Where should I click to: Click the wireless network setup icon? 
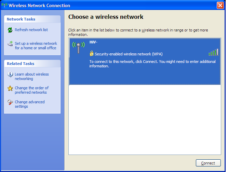tap(10, 44)
